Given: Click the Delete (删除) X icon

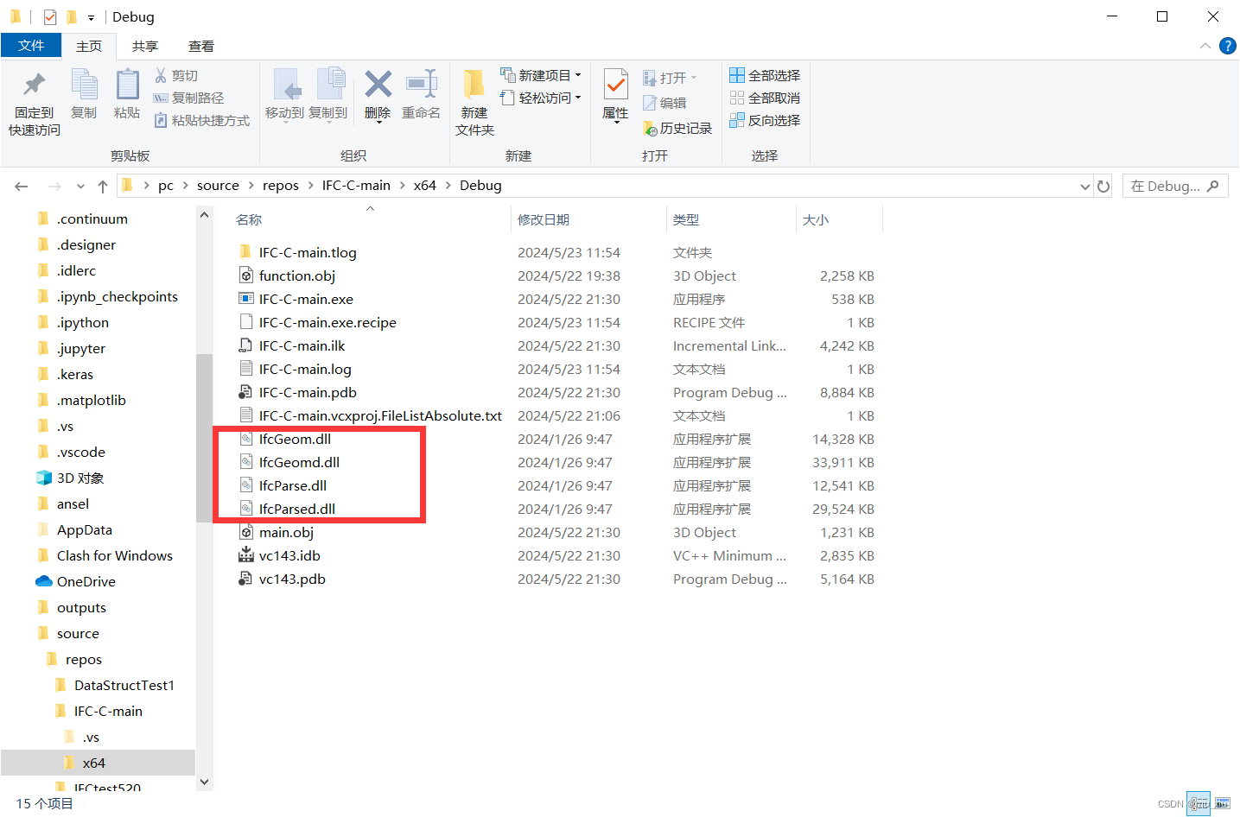Looking at the screenshot, I should coord(378,85).
